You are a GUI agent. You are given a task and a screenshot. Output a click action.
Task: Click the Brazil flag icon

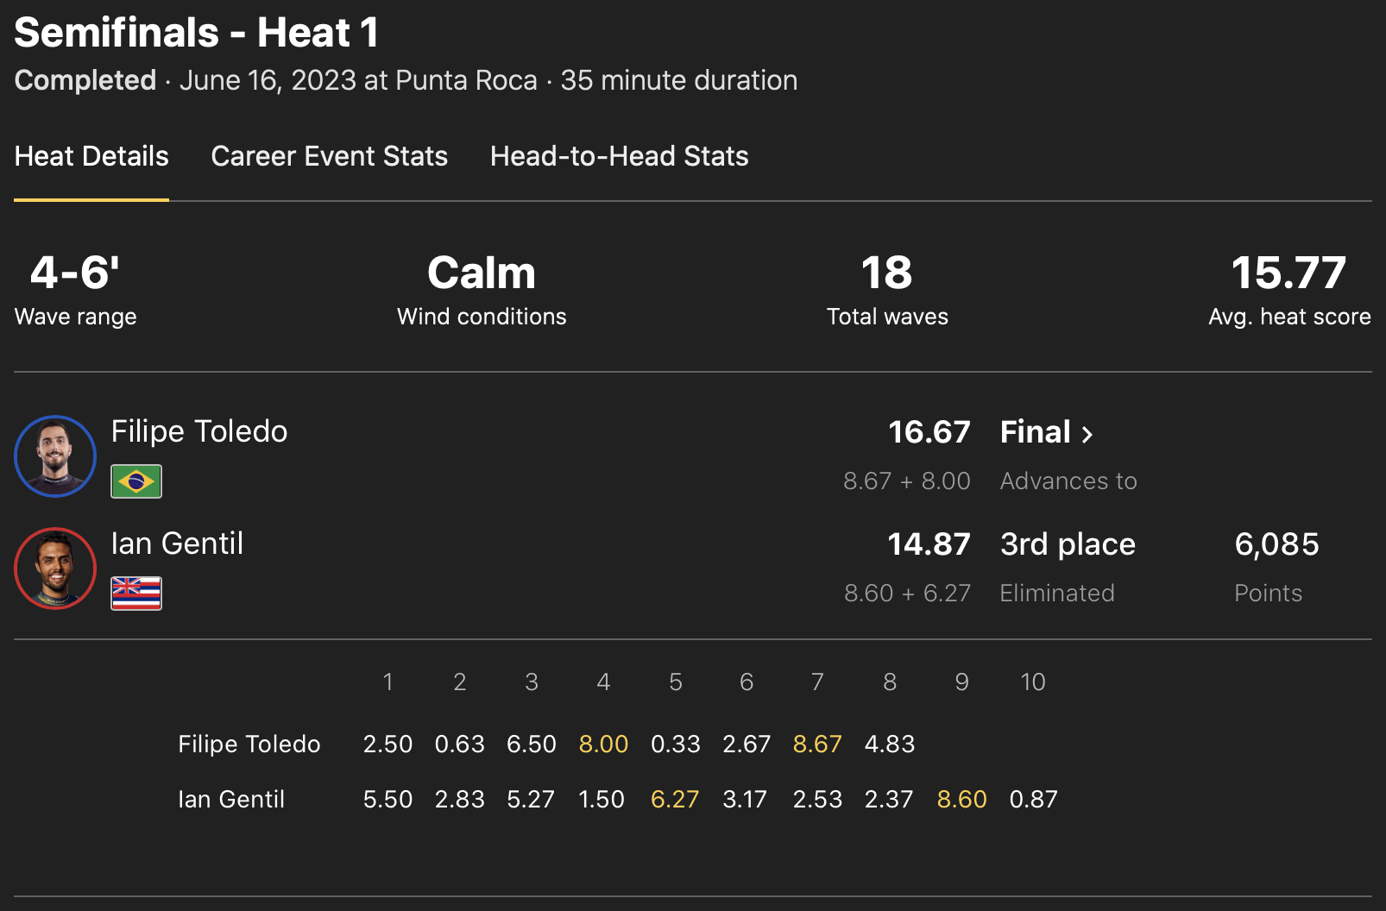(x=136, y=481)
